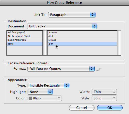This screenshot has width=129, height=114.
Task: Select the Mikako paragraph
Action: coord(82,40)
